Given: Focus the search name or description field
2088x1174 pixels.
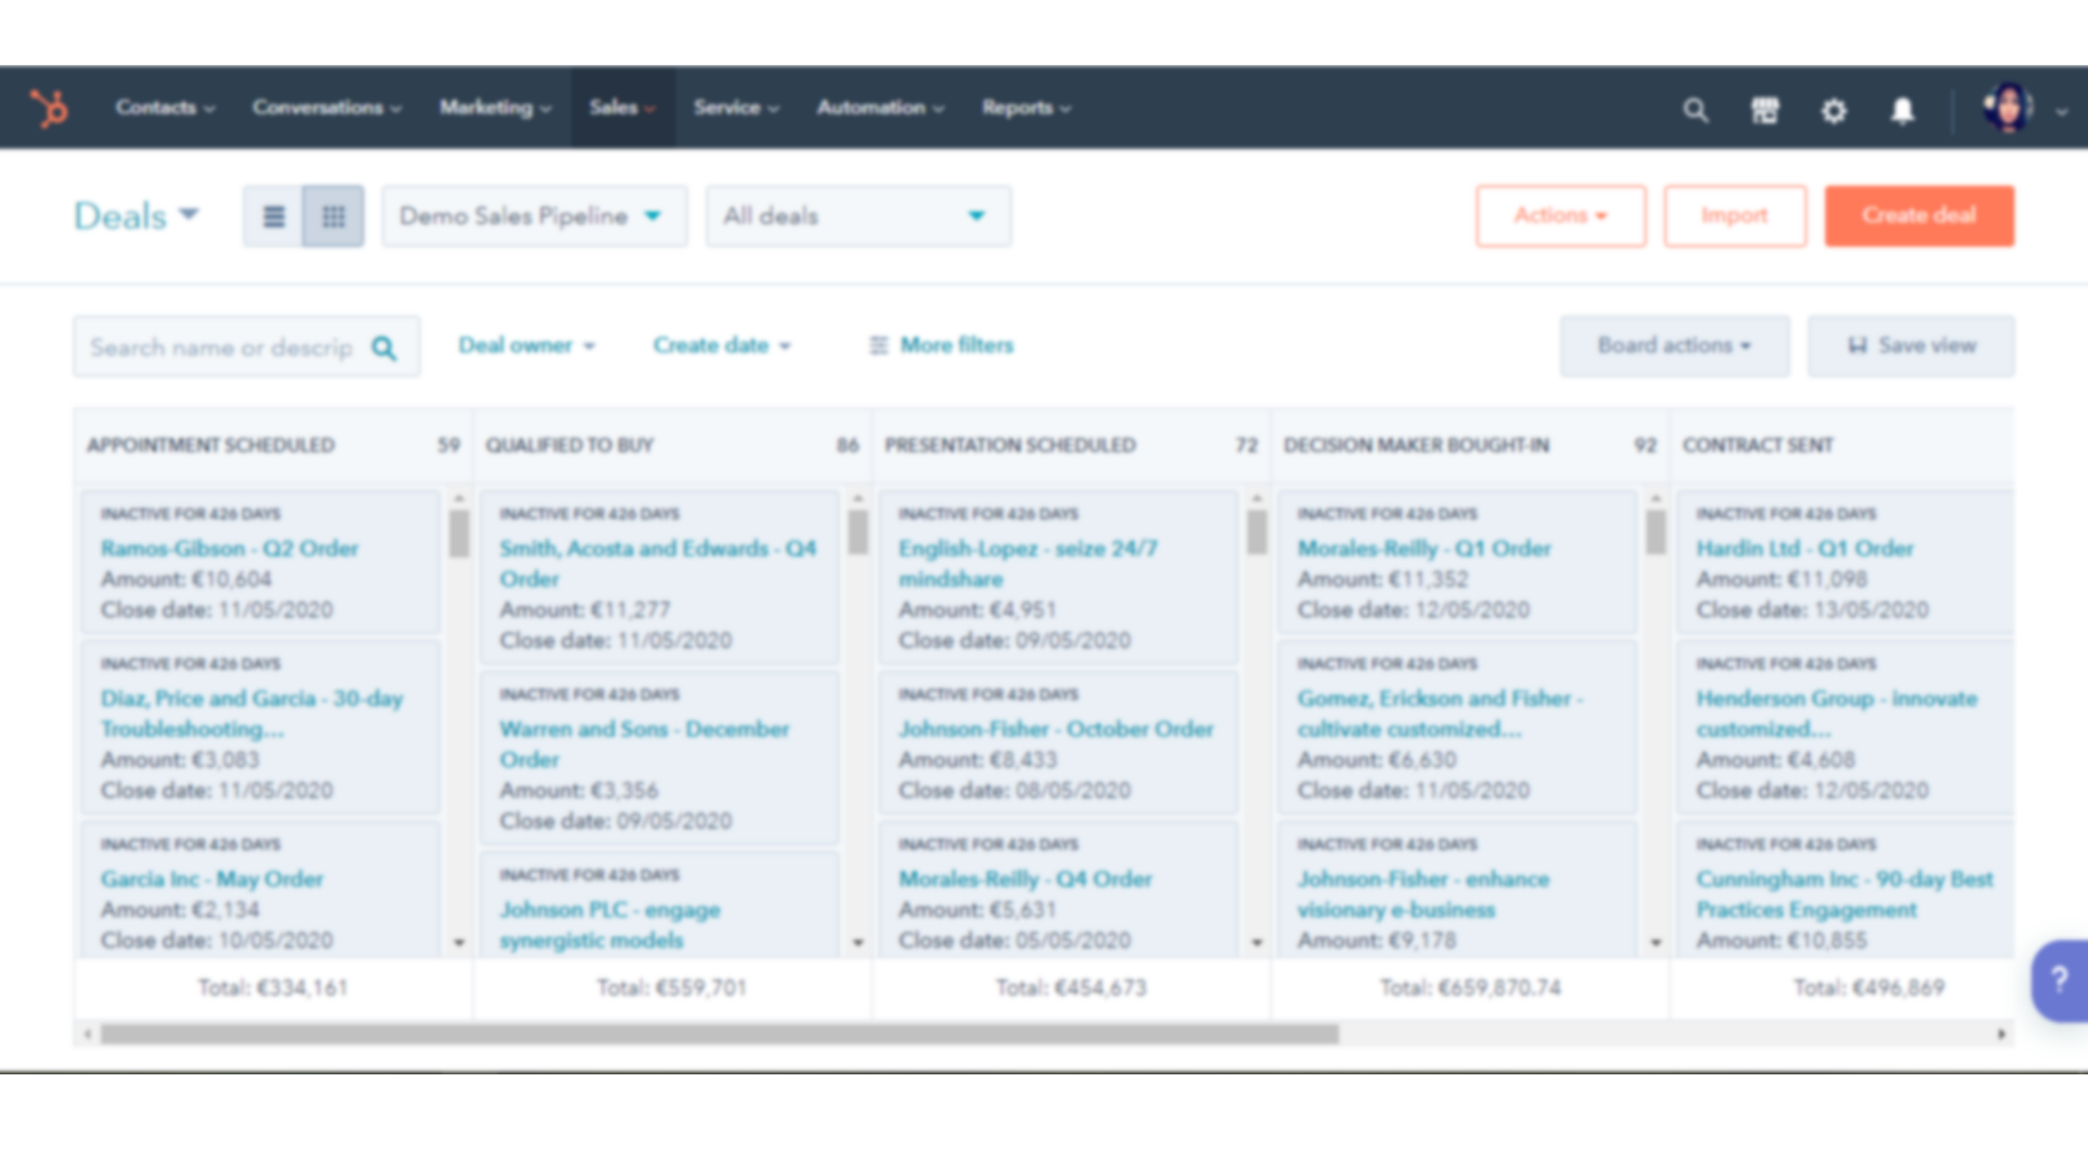Looking at the screenshot, I should [x=246, y=347].
